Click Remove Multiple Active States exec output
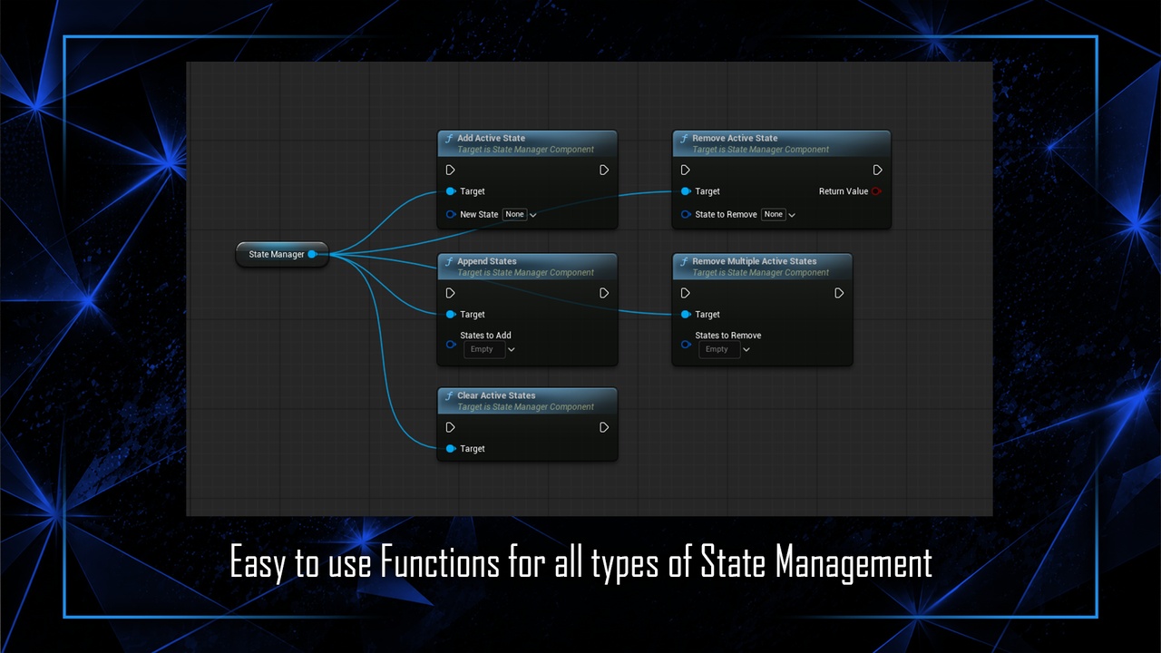 point(839,293)
